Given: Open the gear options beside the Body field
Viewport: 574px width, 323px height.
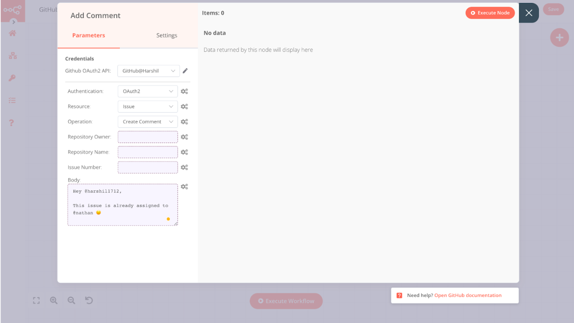Looking at the screenshot, I should (x=184, y=186).
